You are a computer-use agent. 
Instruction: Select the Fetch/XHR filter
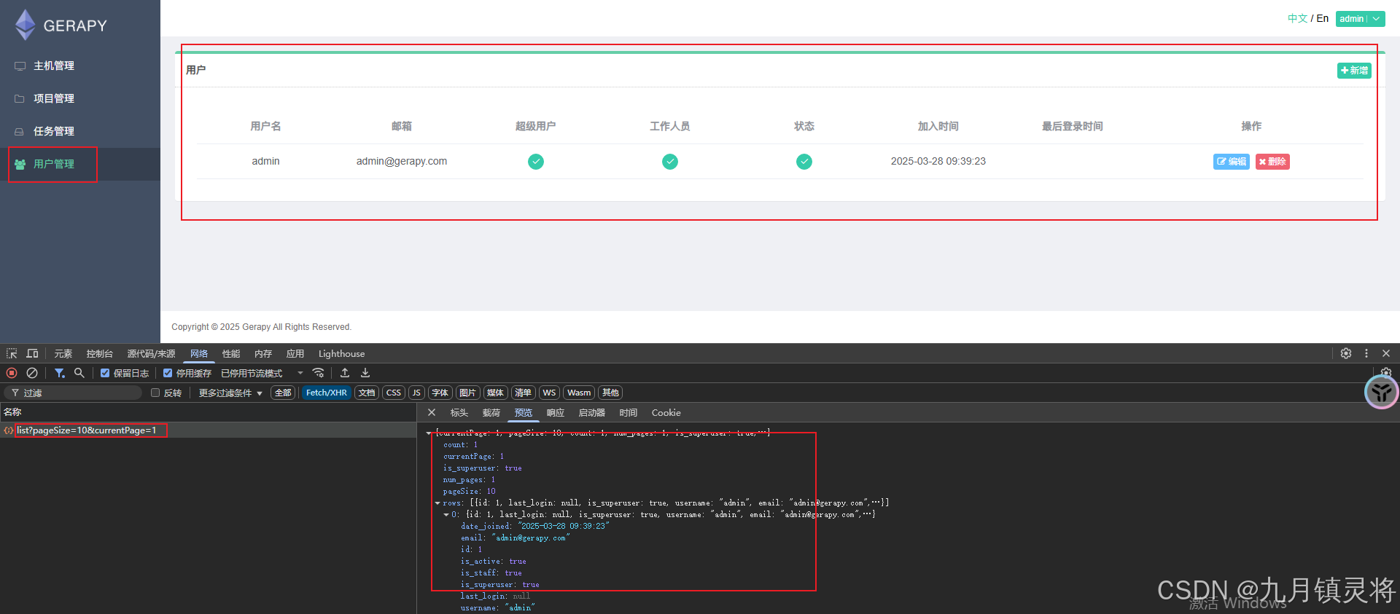point(327,393)
